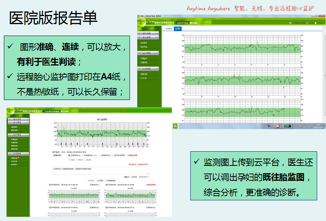Image resolution: width=326 pixels, height=221 pixels.
Task: Select the first minutes radio button in the upper header
Action: [307, 23]
